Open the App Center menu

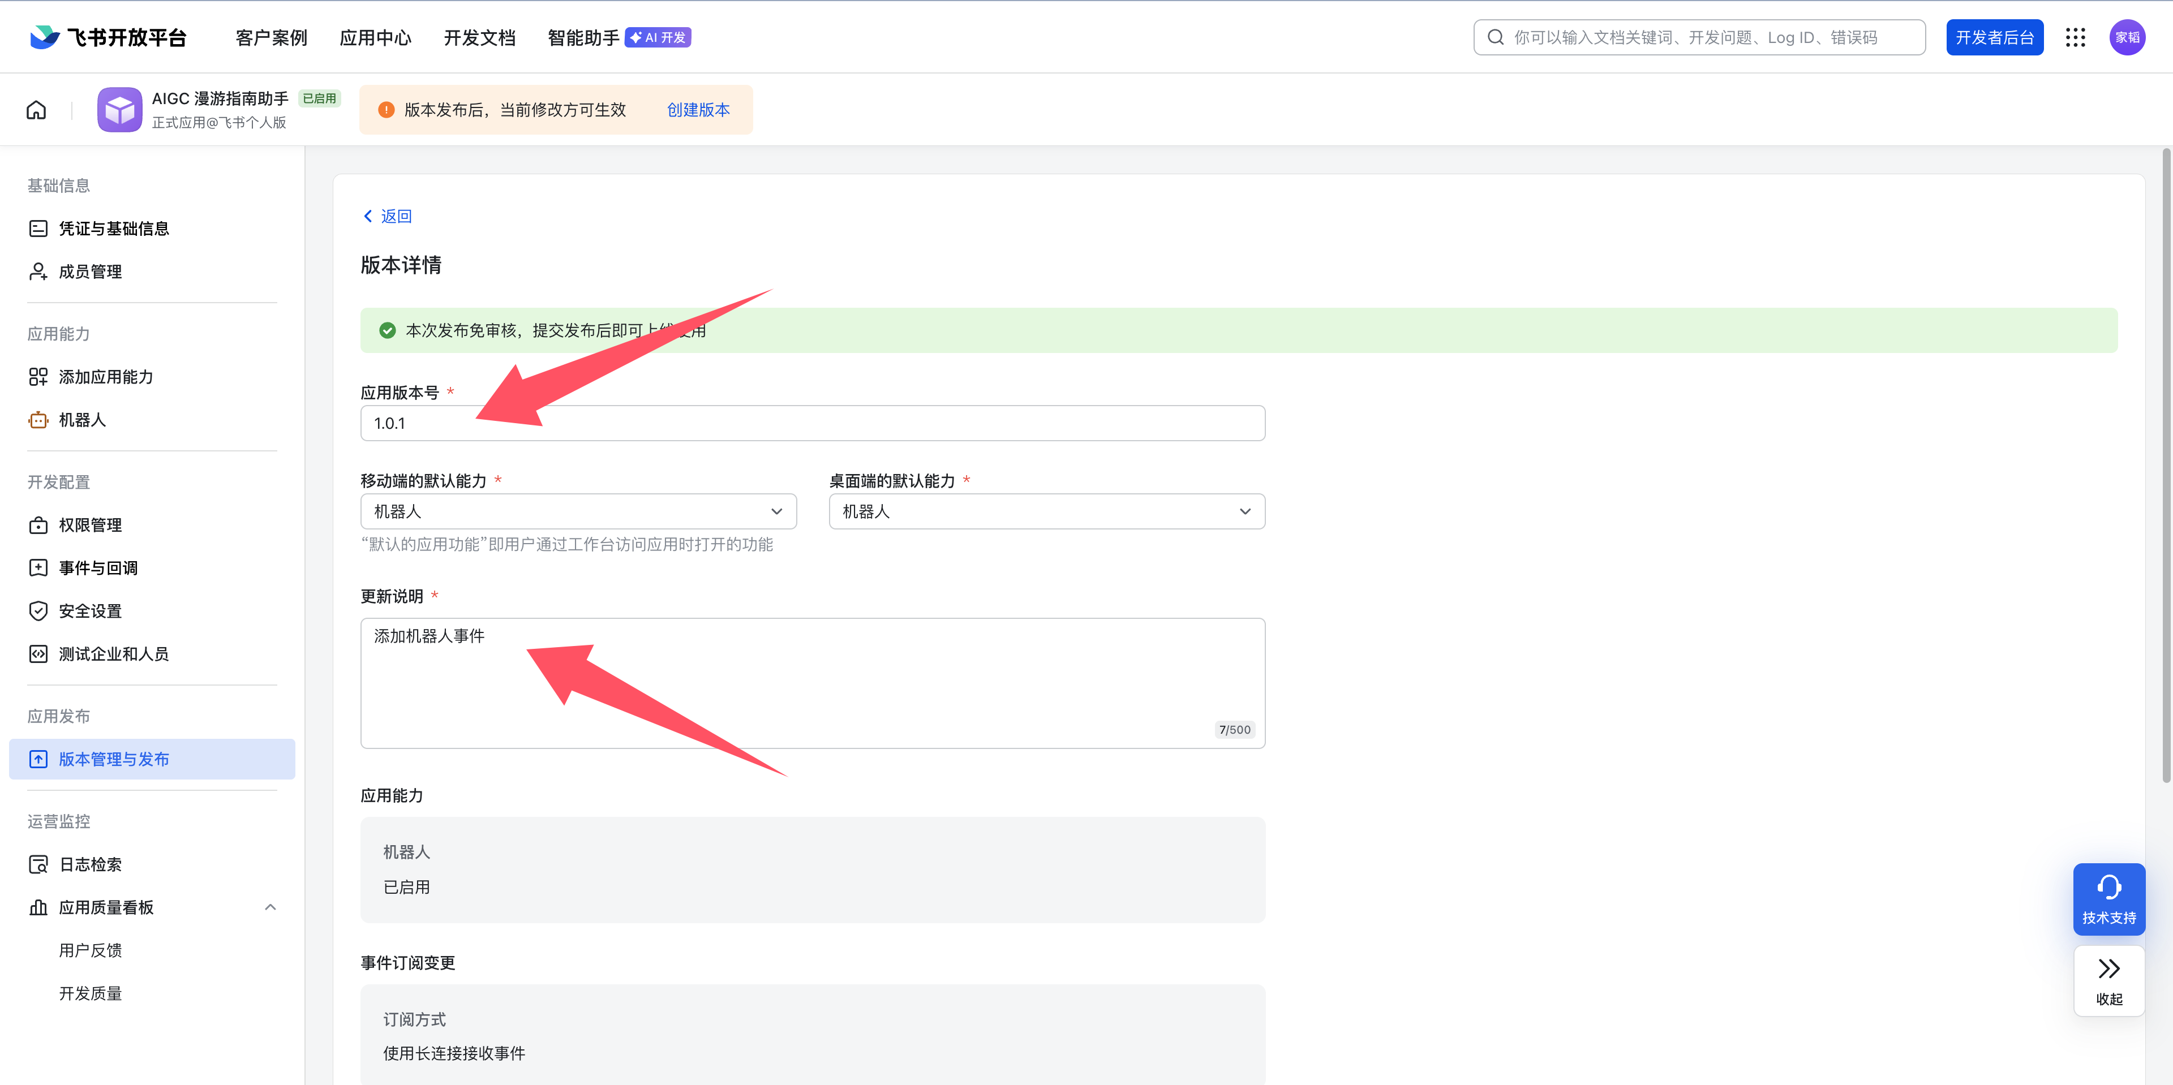tap(375, 37)
